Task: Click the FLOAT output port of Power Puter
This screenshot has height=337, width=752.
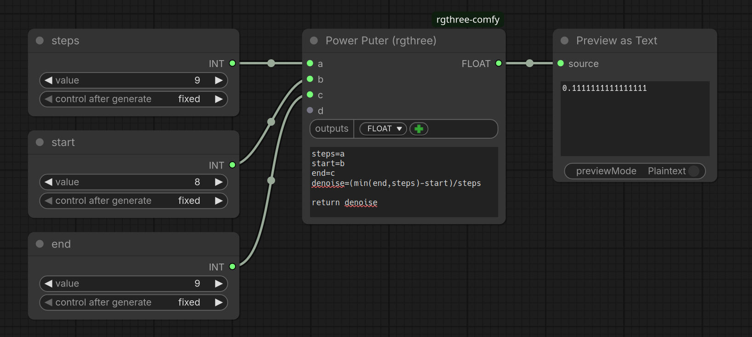Action: click(499, 63)
